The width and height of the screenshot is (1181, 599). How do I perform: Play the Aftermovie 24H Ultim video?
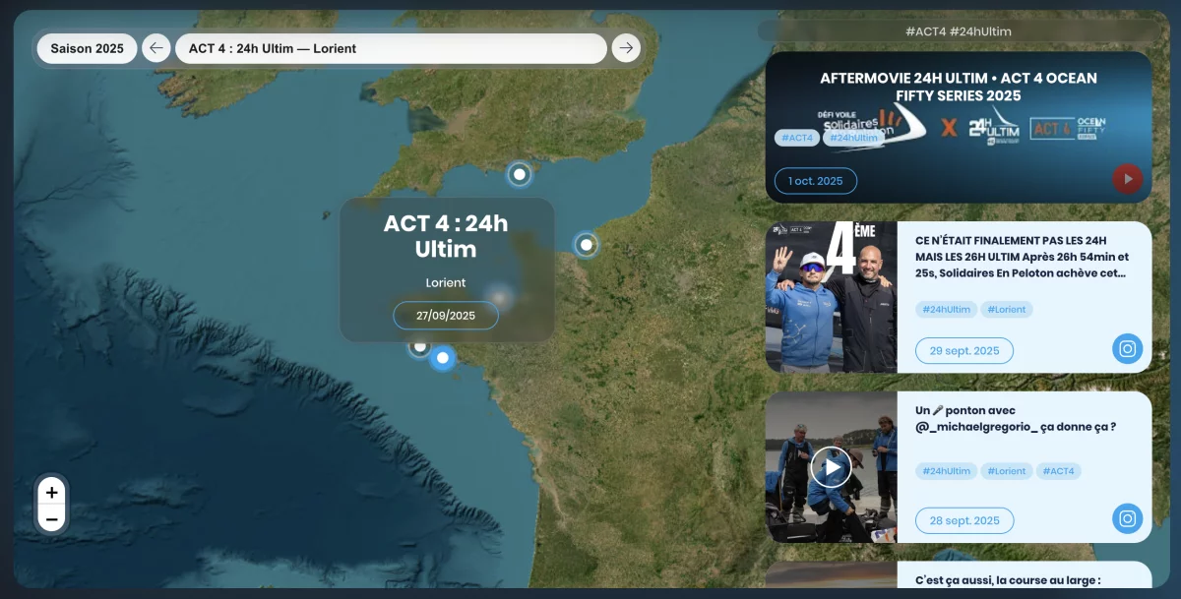[x=1128, y=179]
